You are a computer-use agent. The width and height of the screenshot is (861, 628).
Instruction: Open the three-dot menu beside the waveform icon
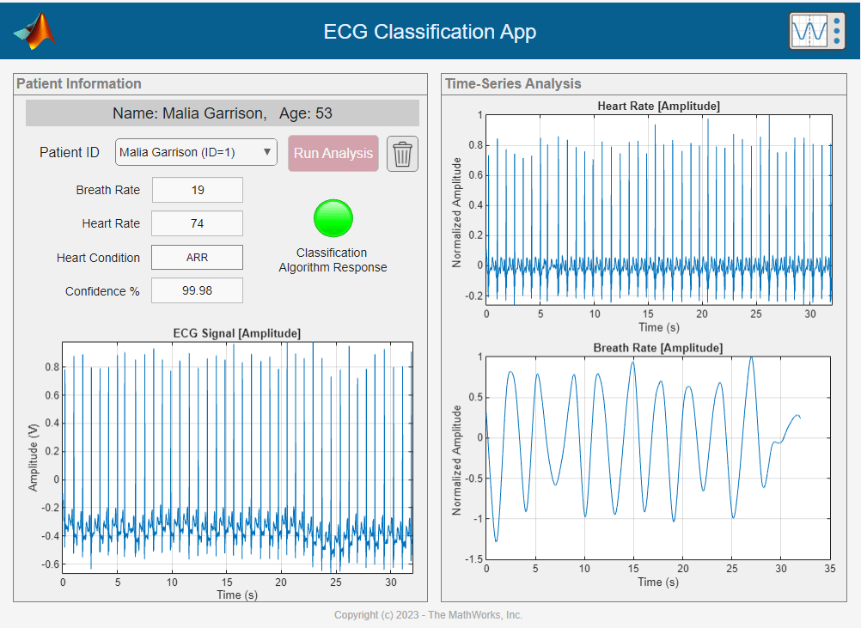(837, 29)
